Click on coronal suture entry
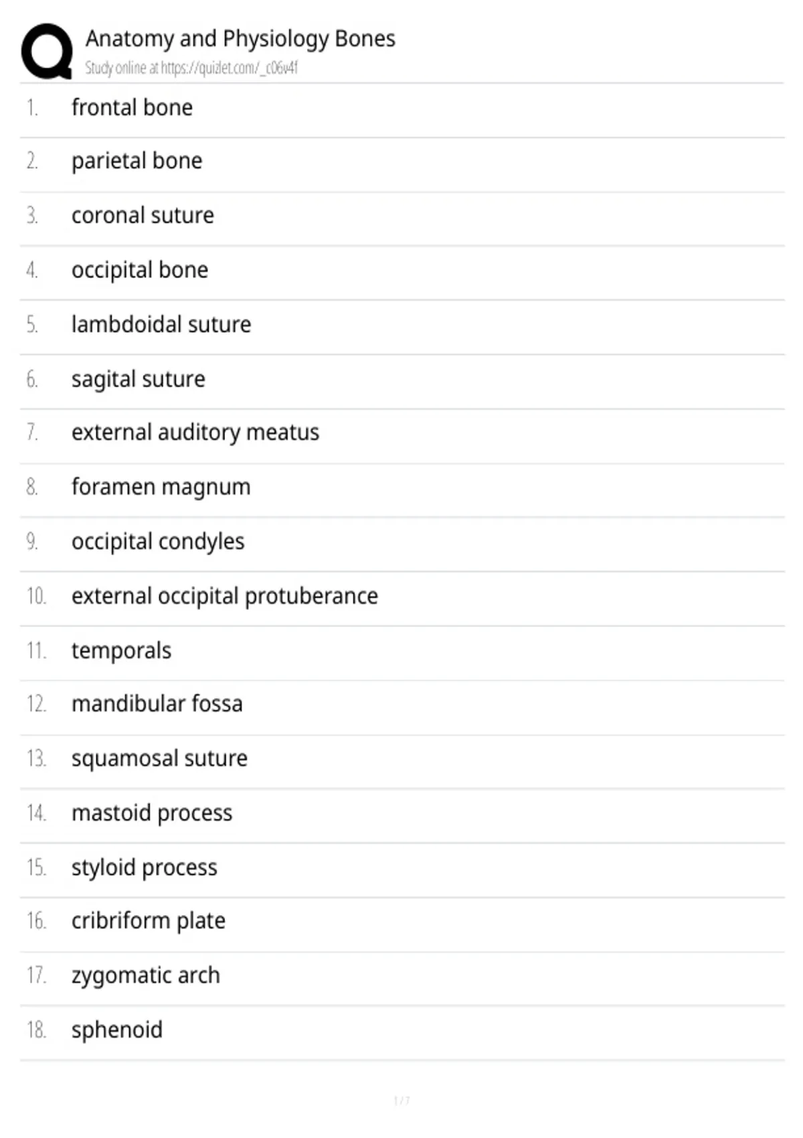Viewport: 803px width, 1138px height. point(143,216)
